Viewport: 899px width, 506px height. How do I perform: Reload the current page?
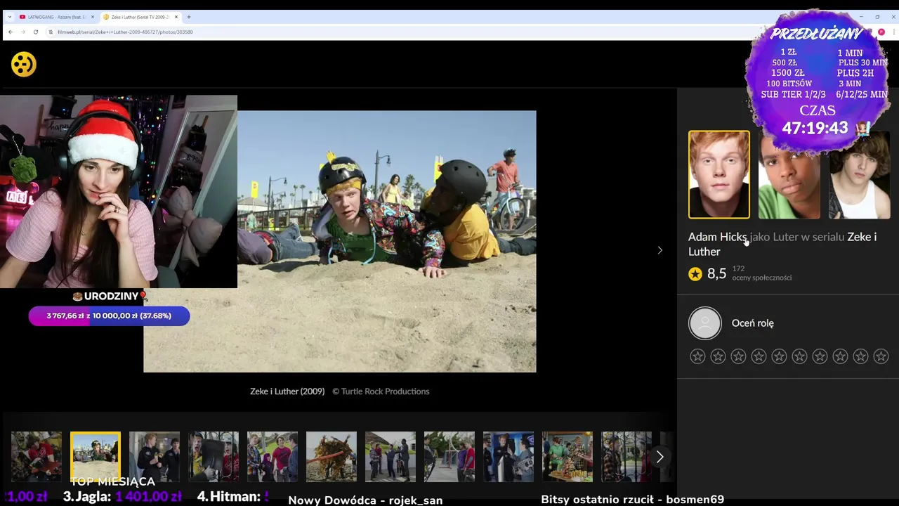click(x=35, y=32)
